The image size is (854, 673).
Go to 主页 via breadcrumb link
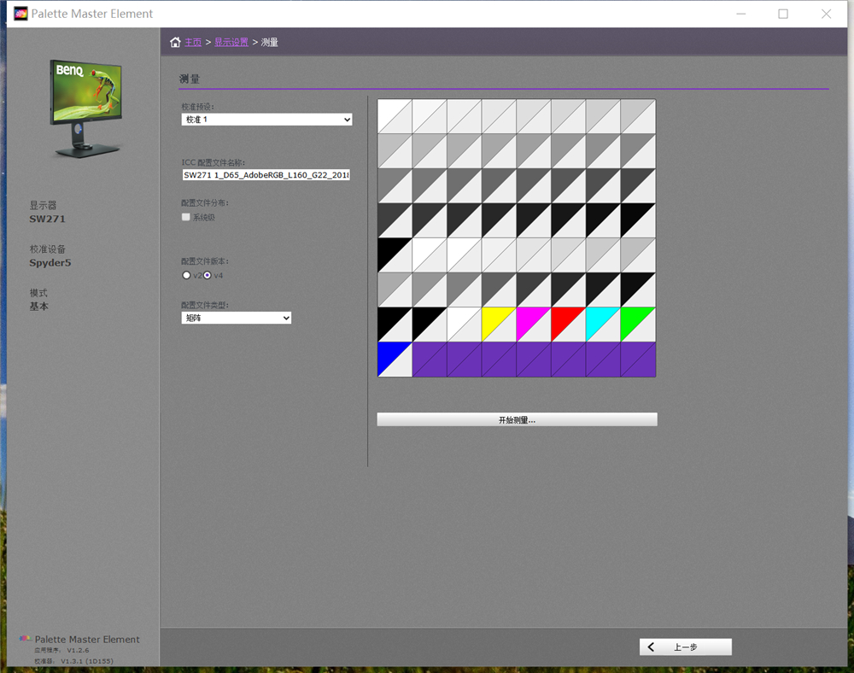193,42
